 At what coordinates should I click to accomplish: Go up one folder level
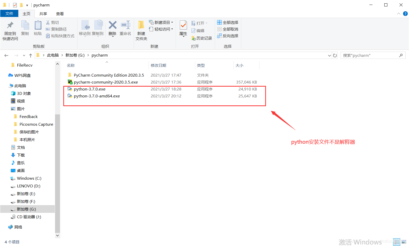[x=31, y=56]
